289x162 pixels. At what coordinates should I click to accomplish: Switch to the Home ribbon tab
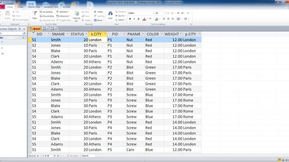pos(10,7)
